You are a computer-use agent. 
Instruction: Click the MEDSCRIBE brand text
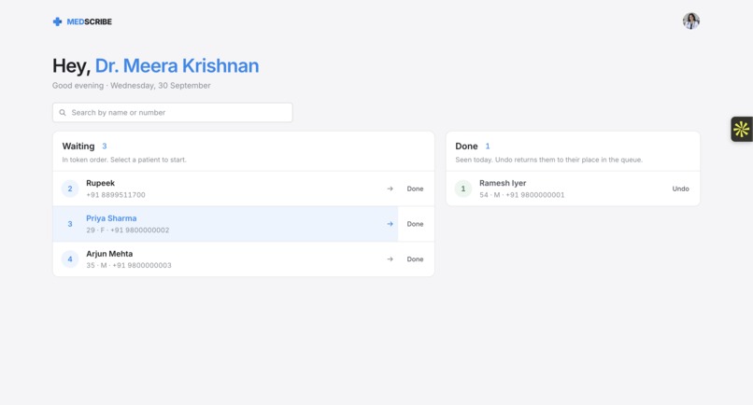tap(90, 21)
